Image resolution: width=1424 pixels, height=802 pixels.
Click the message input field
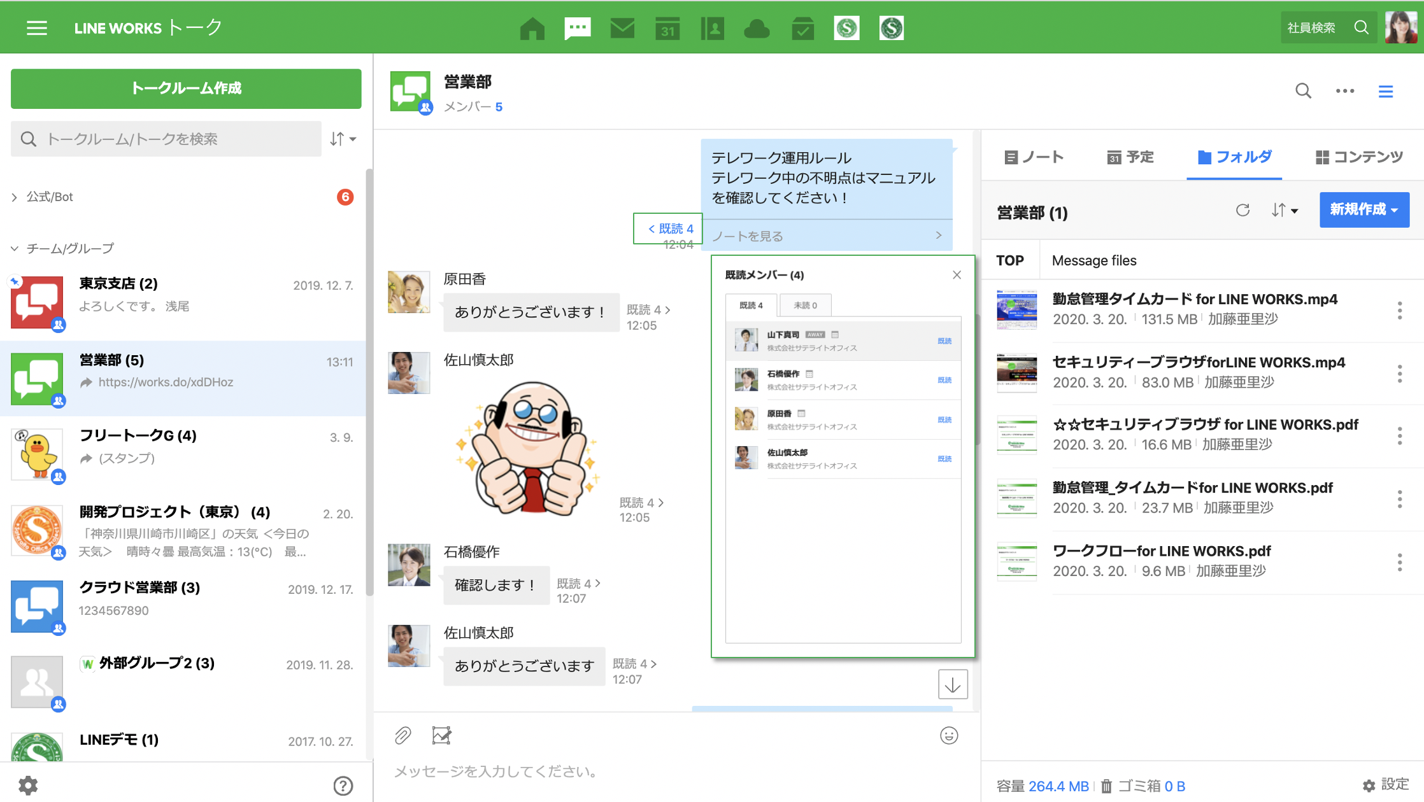point(675,771)
